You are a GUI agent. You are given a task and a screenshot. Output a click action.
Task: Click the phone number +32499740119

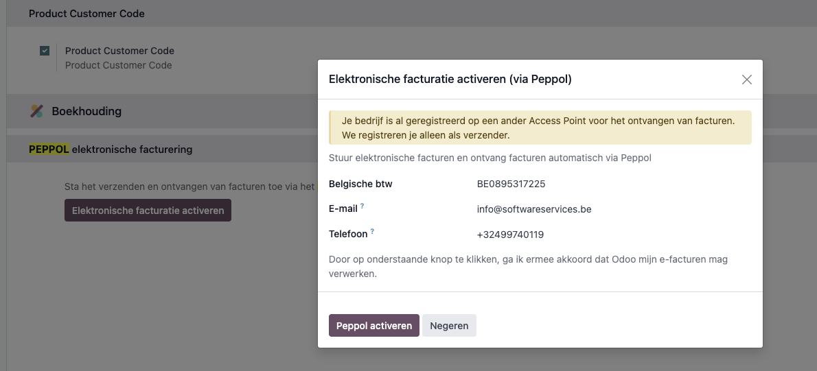coord(510,235)
